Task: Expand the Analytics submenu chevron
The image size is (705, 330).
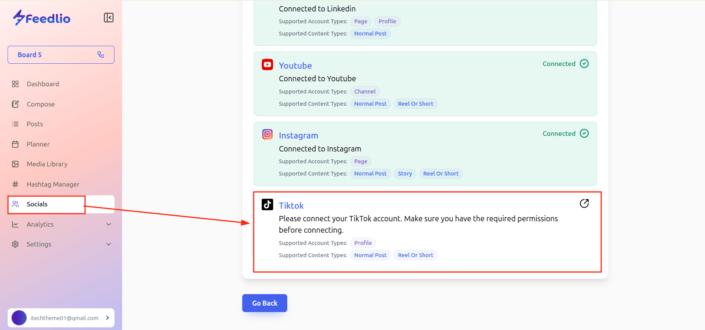Action: [109, 224]
